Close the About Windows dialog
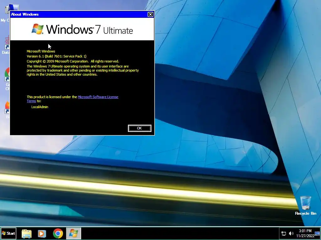This screenshot has width=321, height=240. (150, 14)
